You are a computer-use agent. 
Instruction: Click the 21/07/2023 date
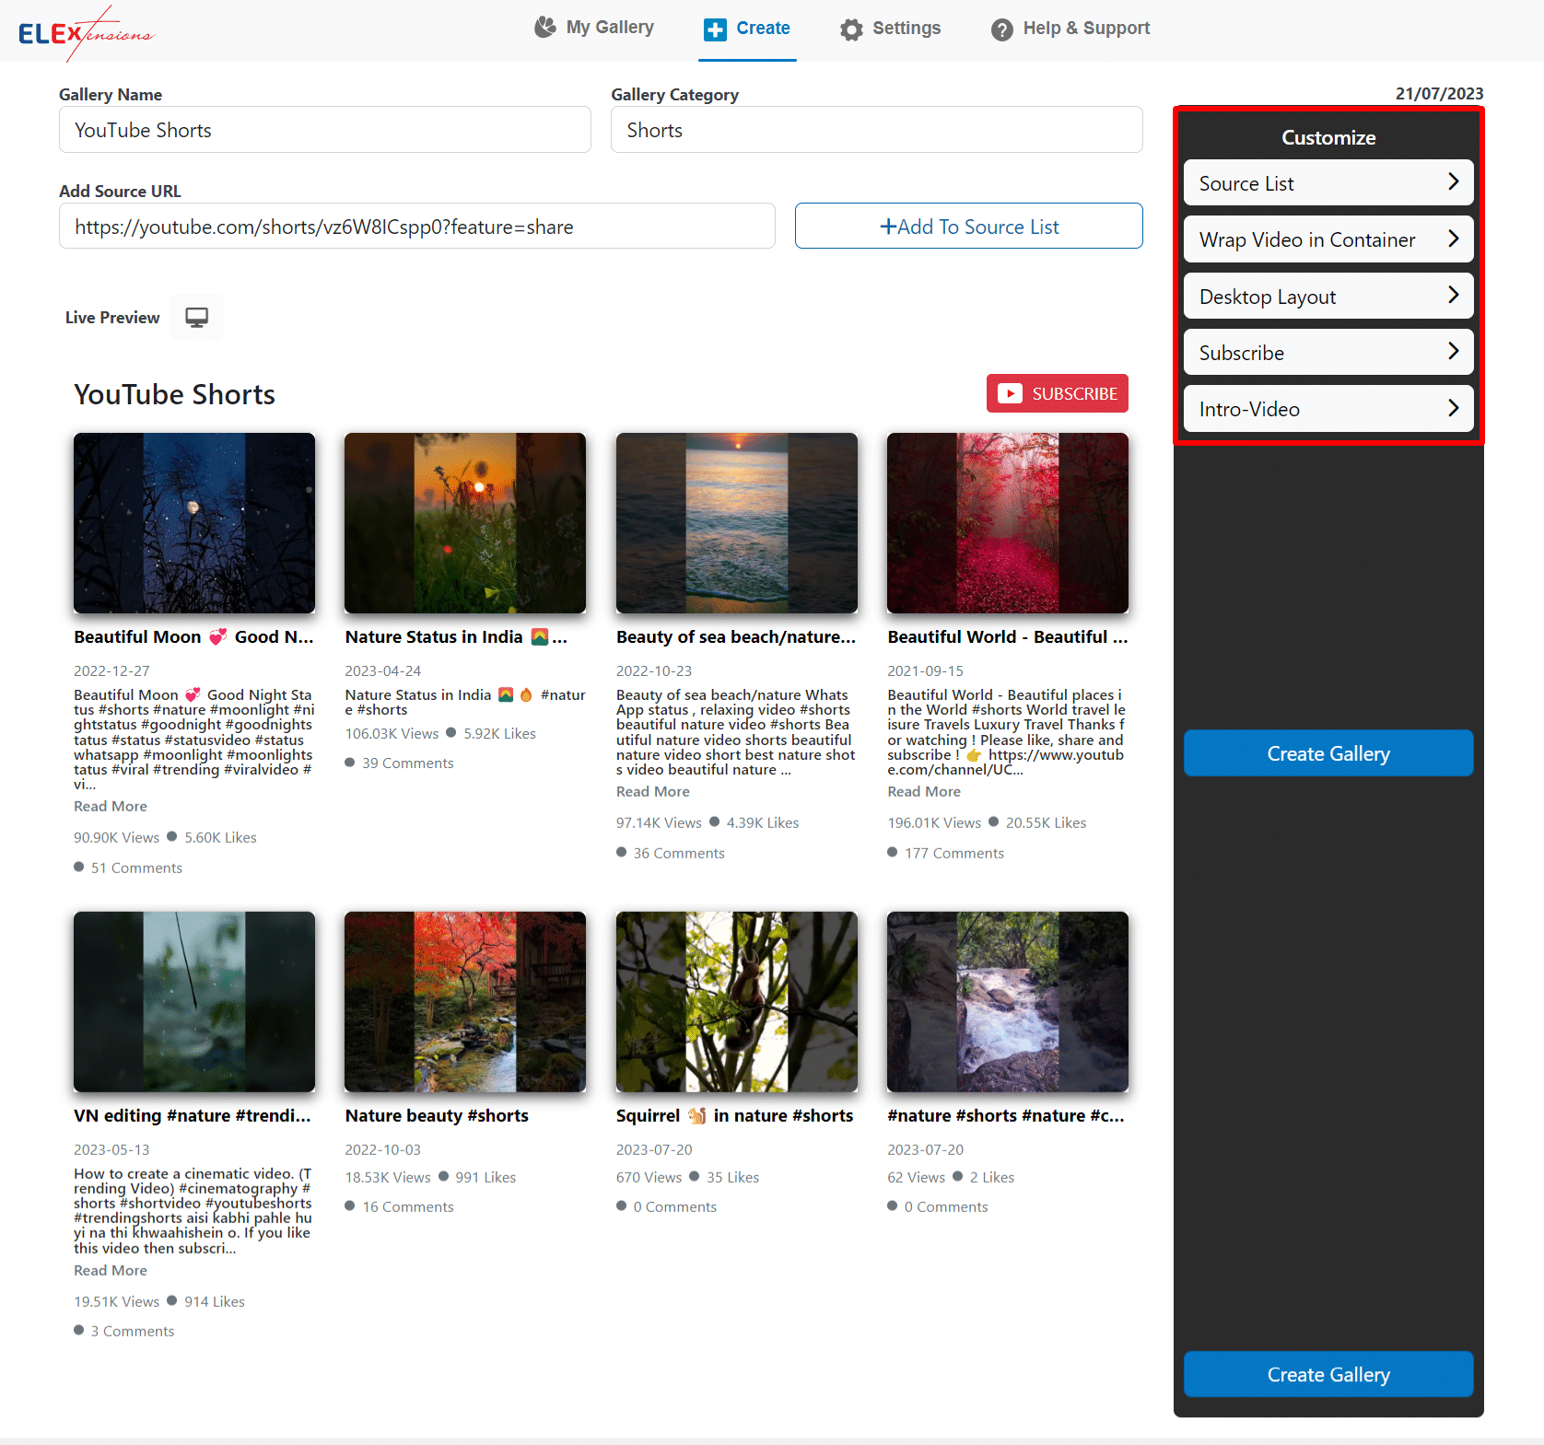point(1439,94)
